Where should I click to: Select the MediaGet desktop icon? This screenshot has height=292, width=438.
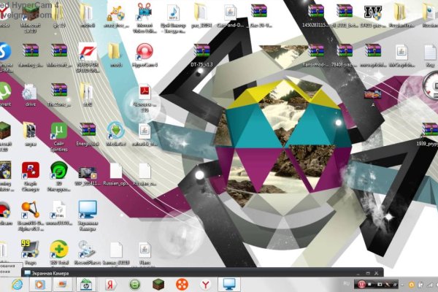115,131
